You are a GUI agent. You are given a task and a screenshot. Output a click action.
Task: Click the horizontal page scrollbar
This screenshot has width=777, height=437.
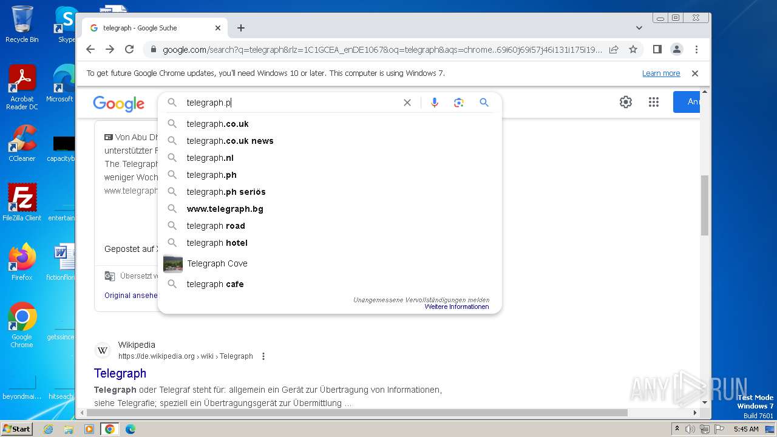tap(358, 413)
